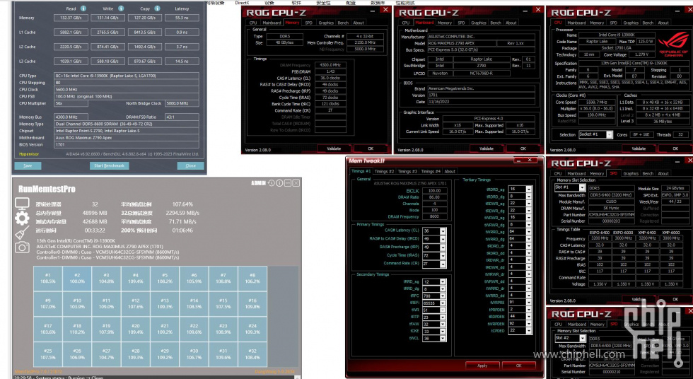Switch to Timings #4 tab in Mem TweakIt

click(431, 171)
